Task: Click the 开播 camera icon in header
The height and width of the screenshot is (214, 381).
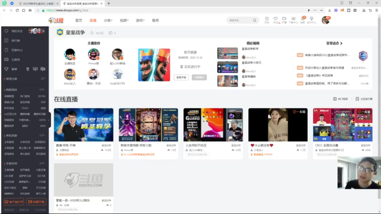Action: pos(284,19)
